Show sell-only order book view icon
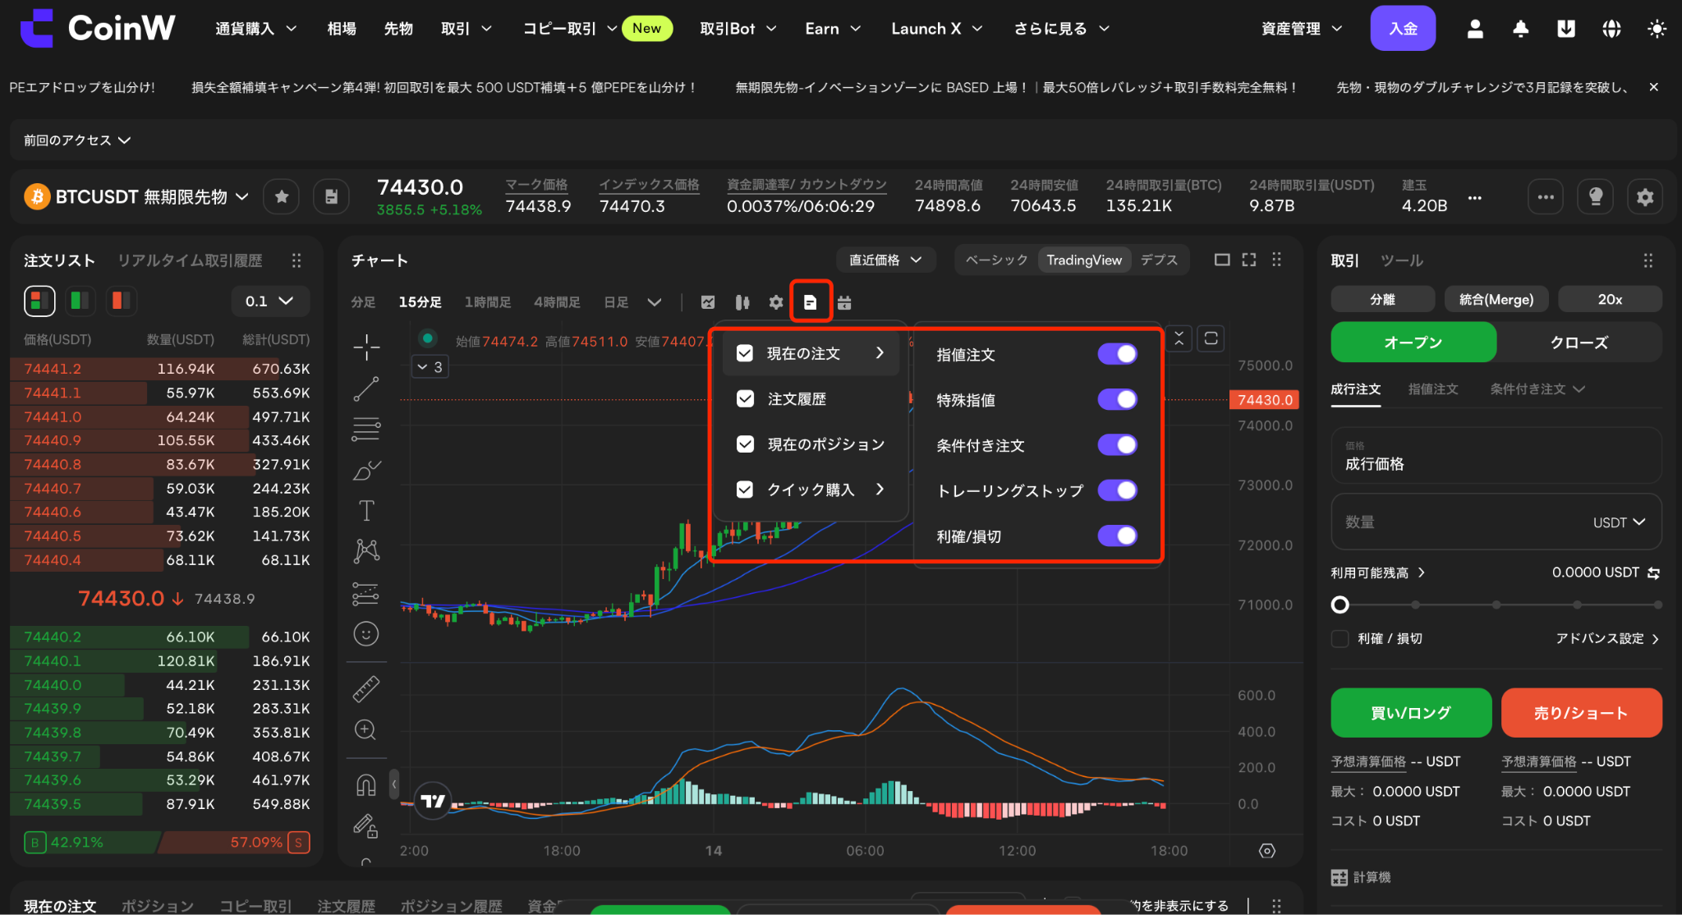 (x=121, y=301)
